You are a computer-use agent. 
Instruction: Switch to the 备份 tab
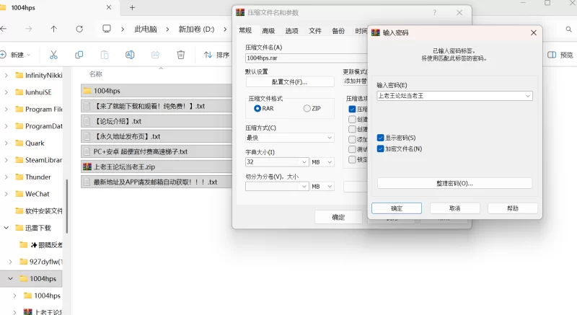coord(338,31)
